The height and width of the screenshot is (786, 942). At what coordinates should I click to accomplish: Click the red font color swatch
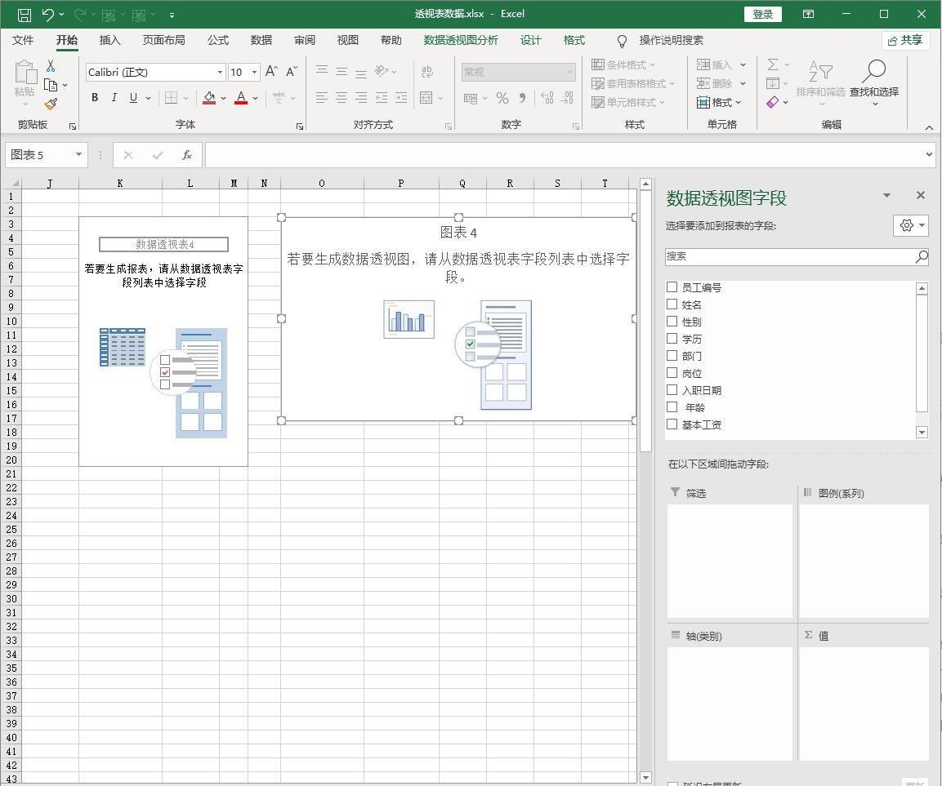241,98
